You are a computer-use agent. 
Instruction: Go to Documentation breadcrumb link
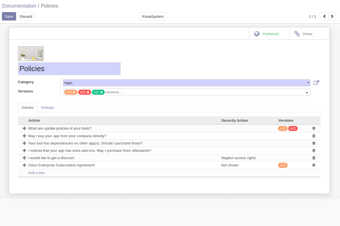pyautogui.click(x=19, y=6)
